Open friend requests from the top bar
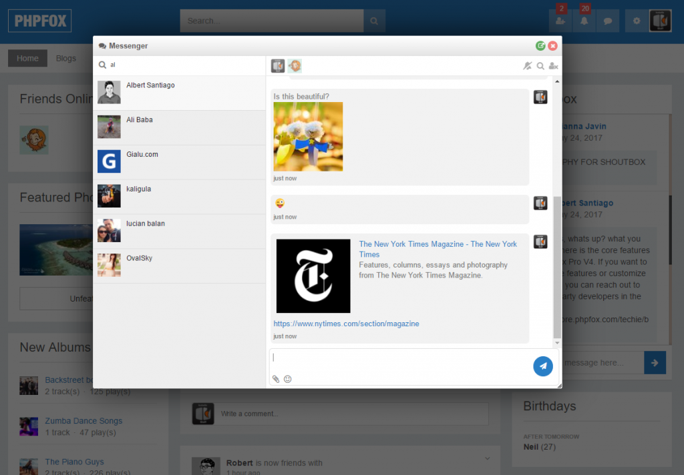 [x=560, y=21]
